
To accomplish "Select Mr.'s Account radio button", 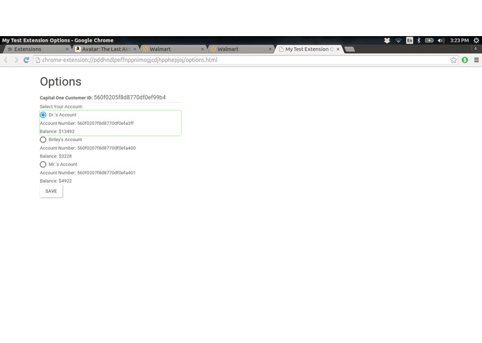I will [x=43, y=165].
